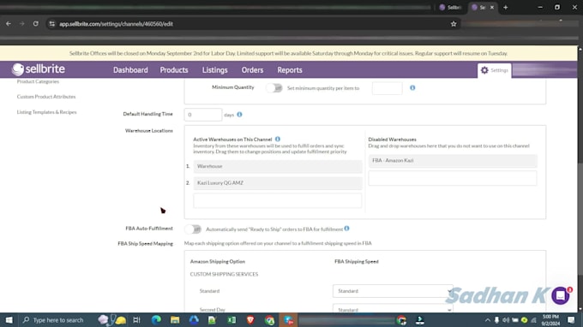Click the browser forward arrow
Viewport: 583px width, 327px height.
22,24
